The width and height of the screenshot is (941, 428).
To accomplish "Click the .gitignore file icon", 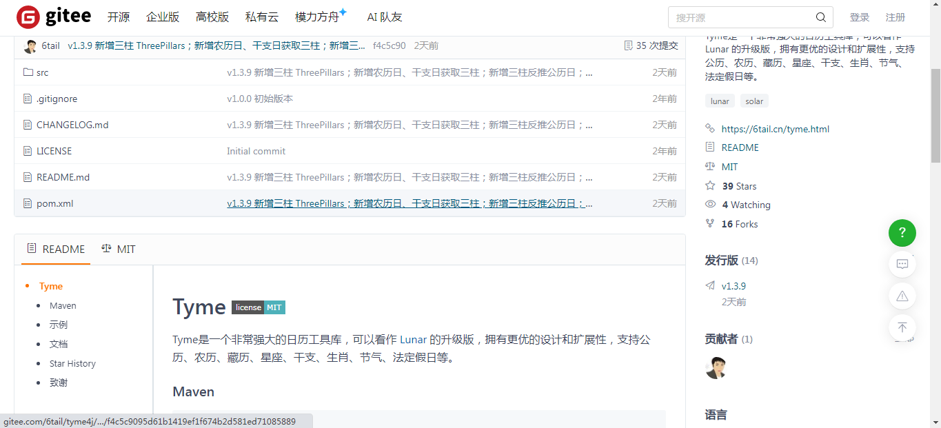I will pyautogui.click(x=28, y=99).
